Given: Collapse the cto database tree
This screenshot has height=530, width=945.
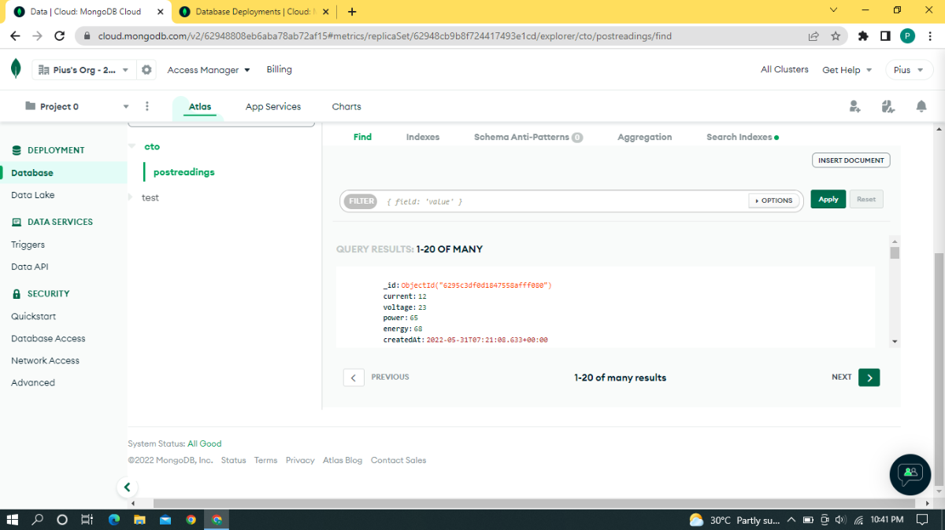Looking at the screenshot, I should (x=131, y=146).
